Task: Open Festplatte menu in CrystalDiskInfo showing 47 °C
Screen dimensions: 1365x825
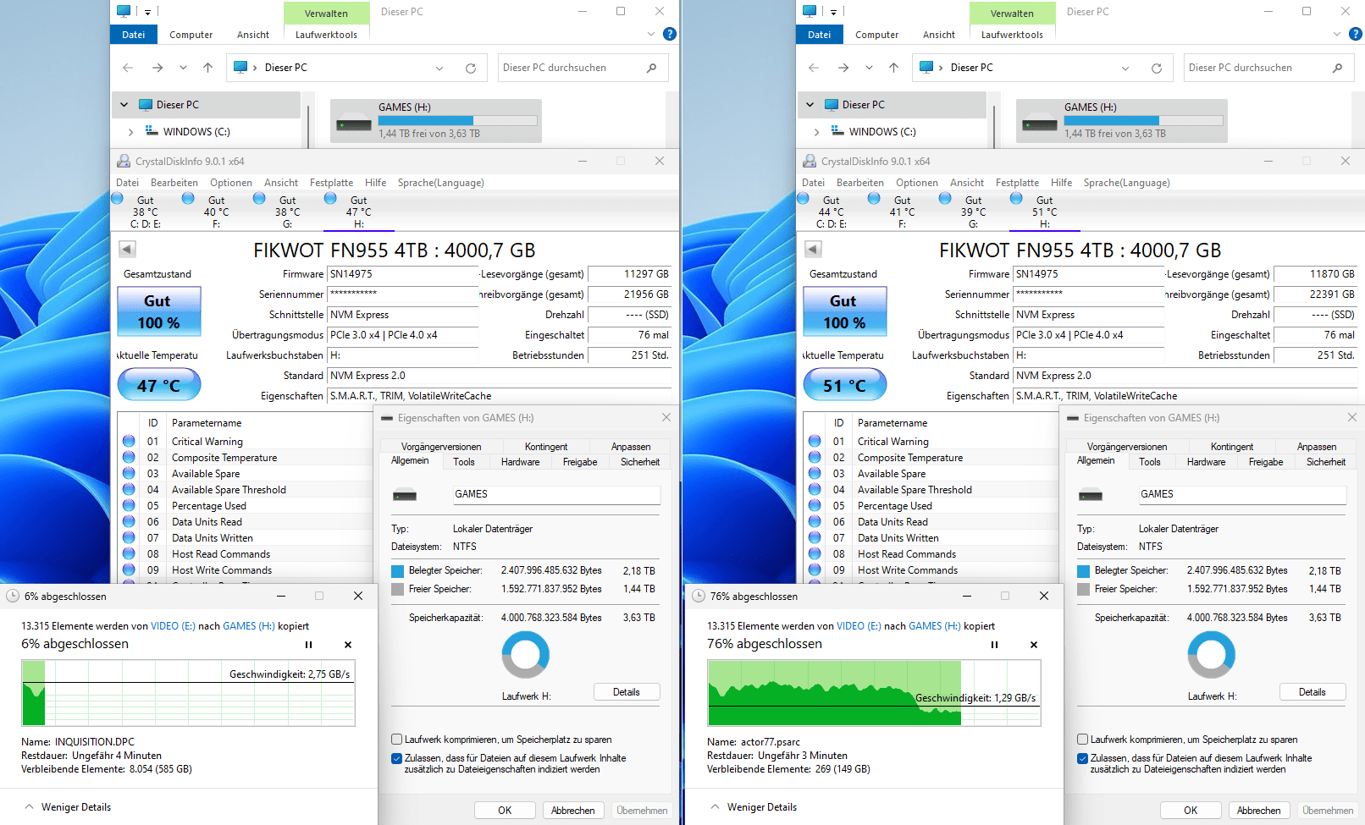Action: click(x=331, y=183)
